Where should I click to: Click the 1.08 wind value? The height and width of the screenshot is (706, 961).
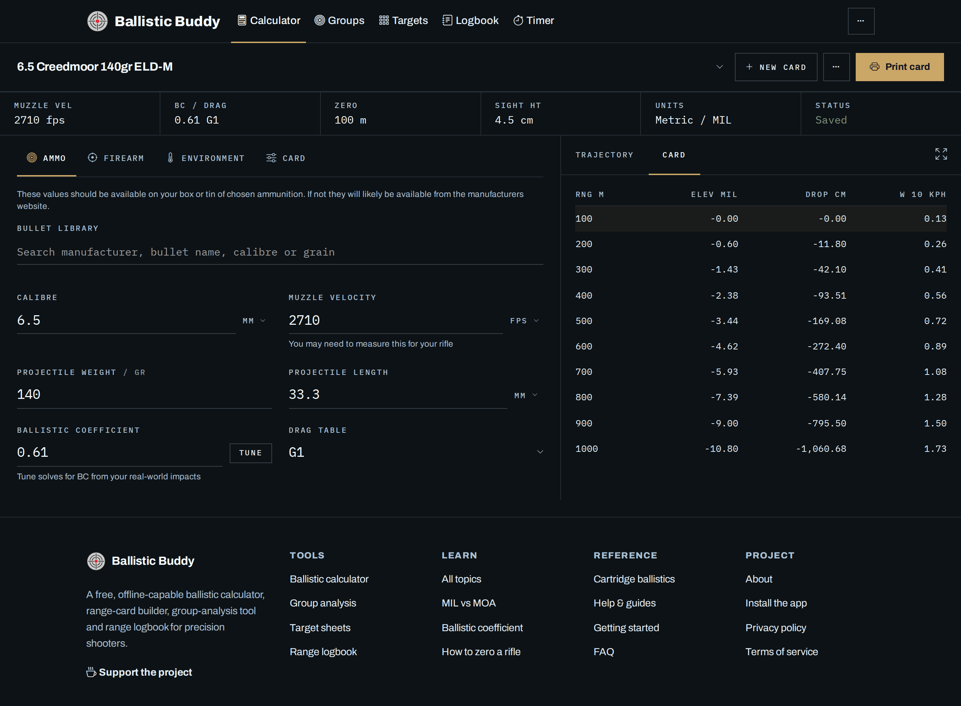[935, 372]
